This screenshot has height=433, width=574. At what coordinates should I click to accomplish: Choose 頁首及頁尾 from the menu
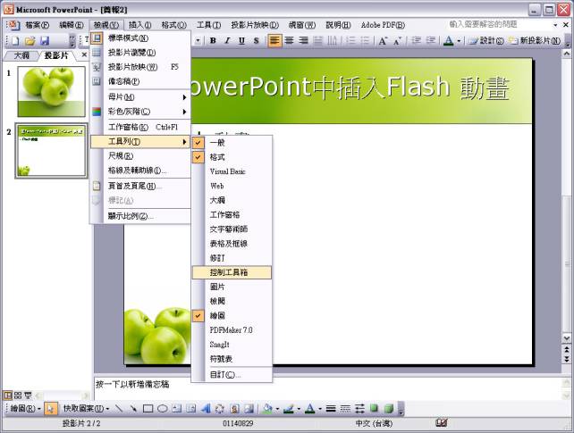140,186
